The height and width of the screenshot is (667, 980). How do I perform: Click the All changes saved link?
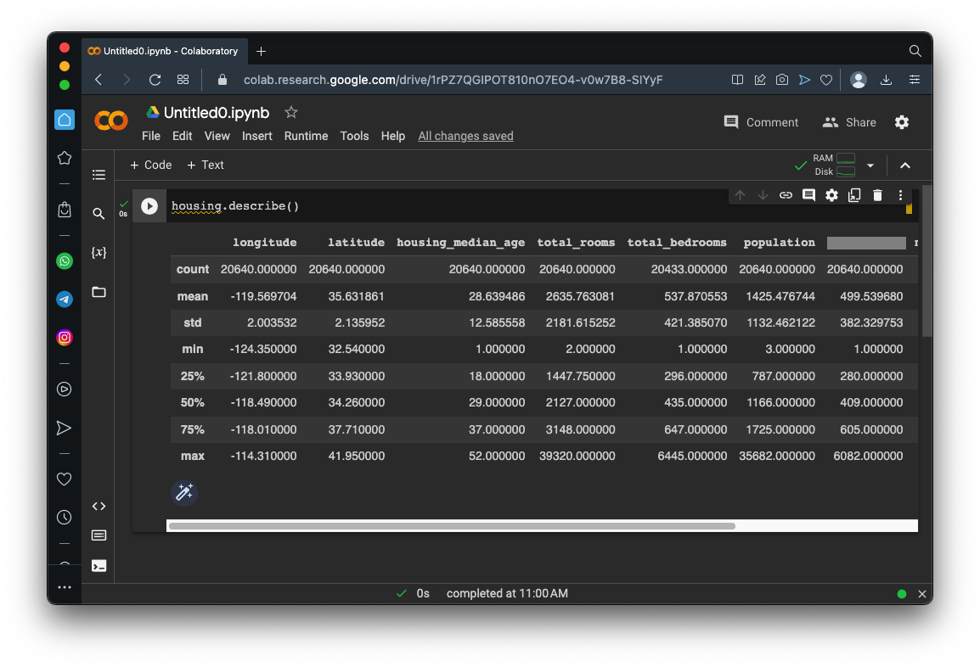point(465,136)
